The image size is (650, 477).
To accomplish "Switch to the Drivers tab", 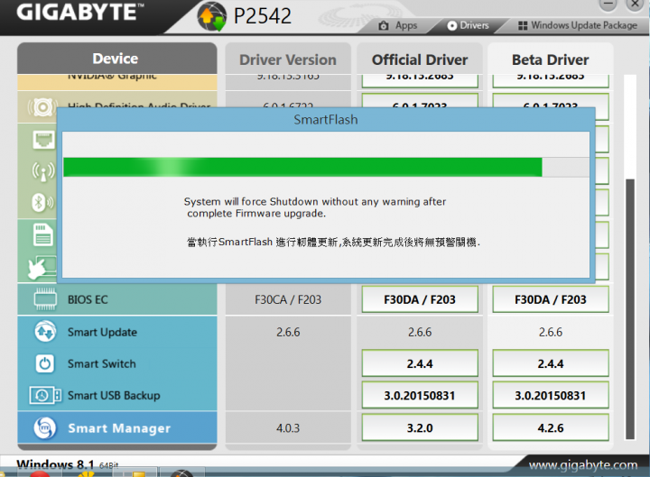I will (x=468, y=25).
